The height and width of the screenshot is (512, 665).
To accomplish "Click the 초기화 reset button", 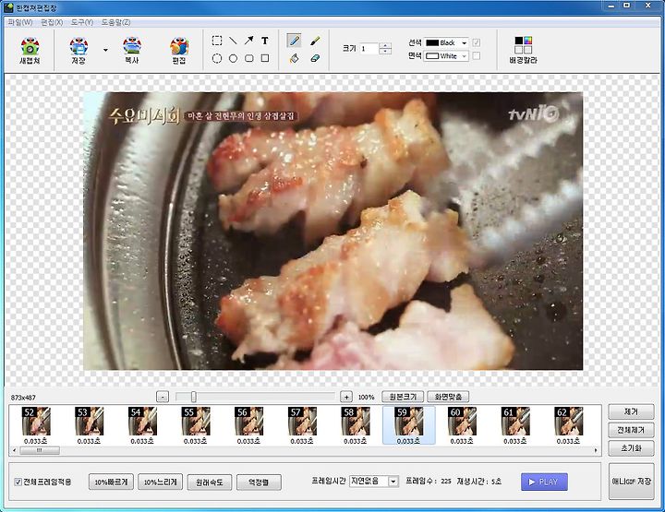I will click(x=631, y=448).
